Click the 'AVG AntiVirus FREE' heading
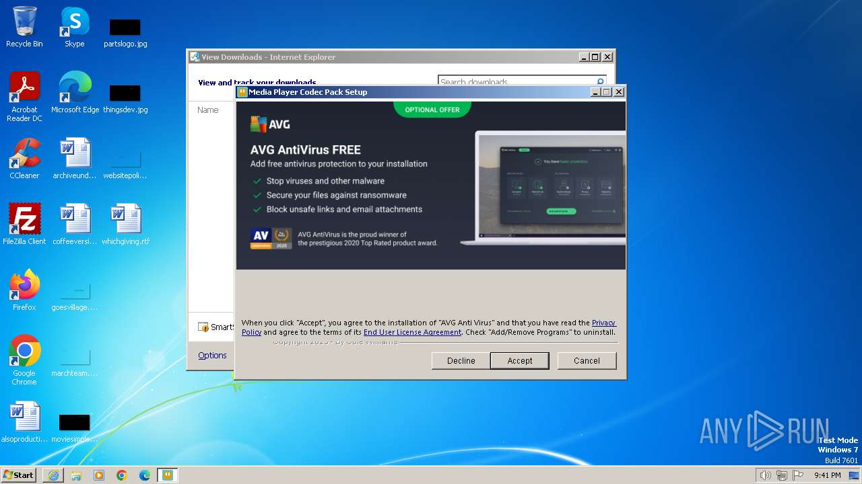This screenshot has width=862, height=484. pyautogui.click(x=306, y=150)
